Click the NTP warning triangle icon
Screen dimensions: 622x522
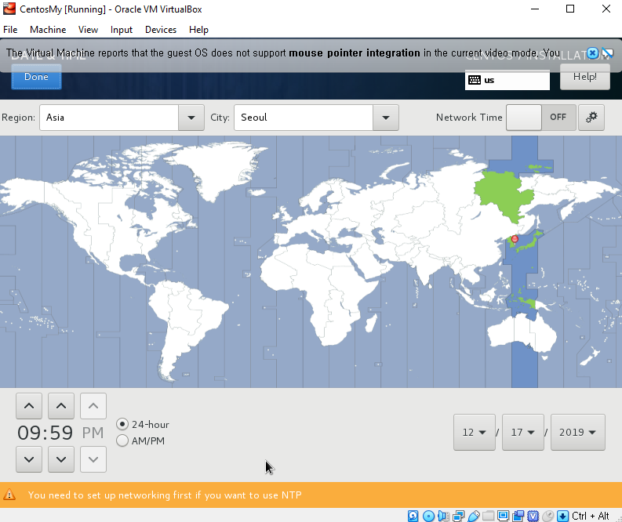pos(9,495)
